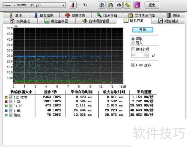
Task: Click the speaker noise management icon
Action: click(85, 21)
